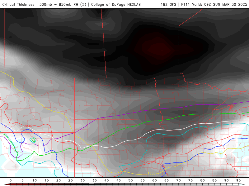
Task: Click the white right arrow end of colorbar
Action: pos(242,184)
